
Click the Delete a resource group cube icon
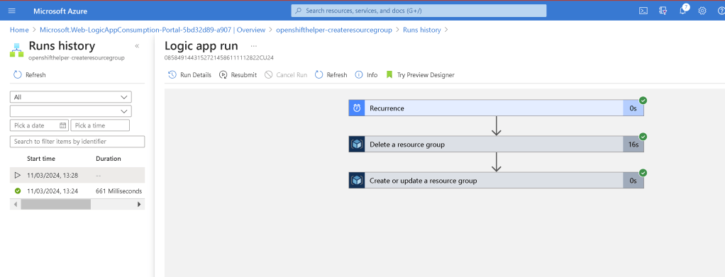(x=357, y=145)
